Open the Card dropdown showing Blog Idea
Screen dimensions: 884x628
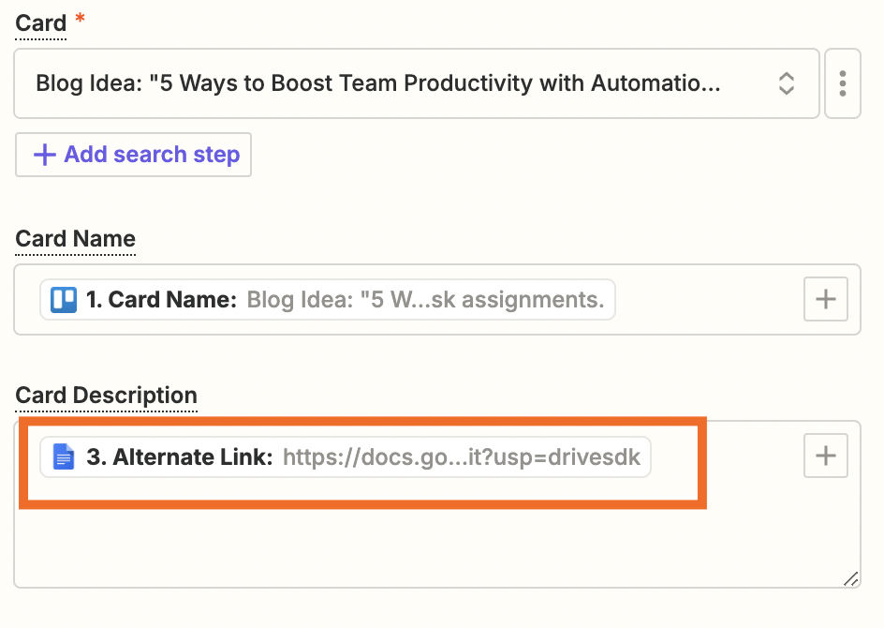393,83
